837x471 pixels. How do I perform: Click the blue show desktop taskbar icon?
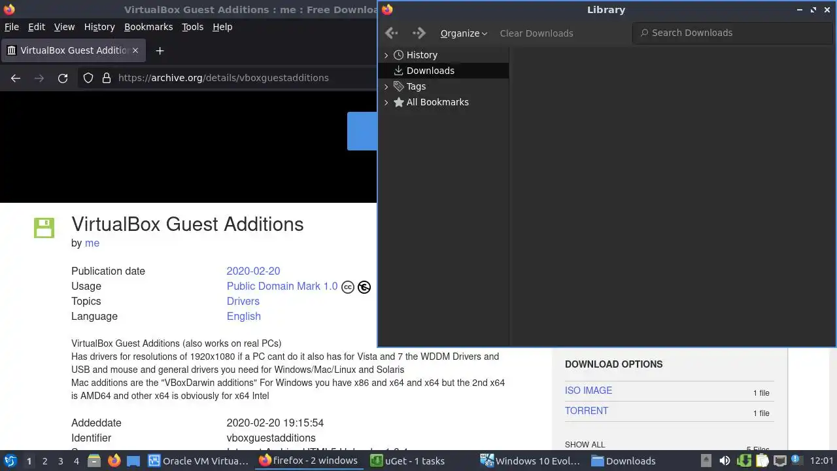point(133,461)
